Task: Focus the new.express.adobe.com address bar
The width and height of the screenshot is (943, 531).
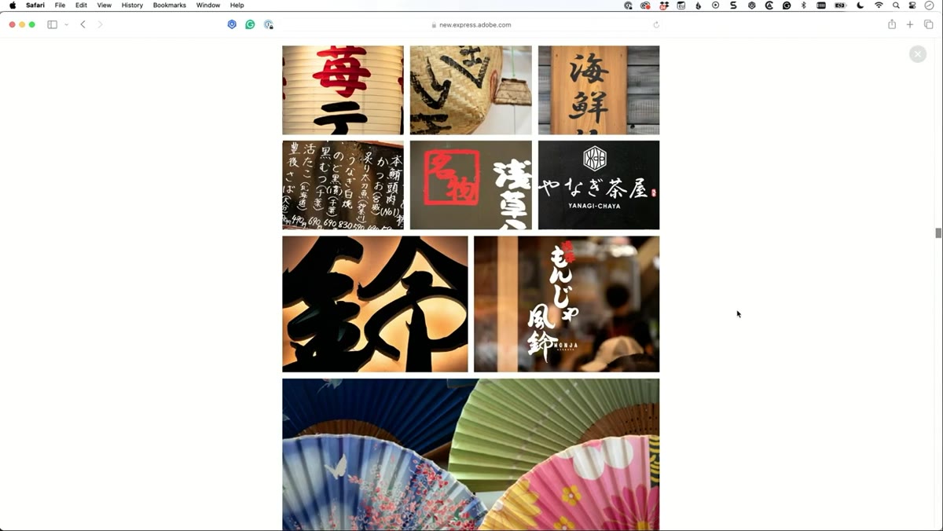Action: [472, 24]
